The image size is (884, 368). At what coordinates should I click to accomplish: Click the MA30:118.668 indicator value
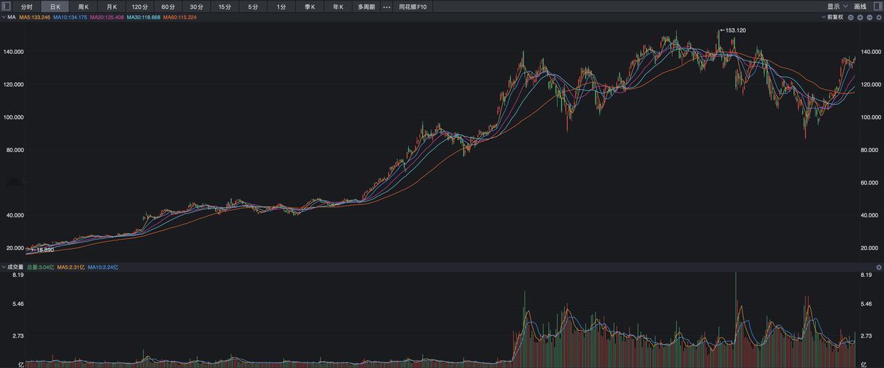coord(144,17)
